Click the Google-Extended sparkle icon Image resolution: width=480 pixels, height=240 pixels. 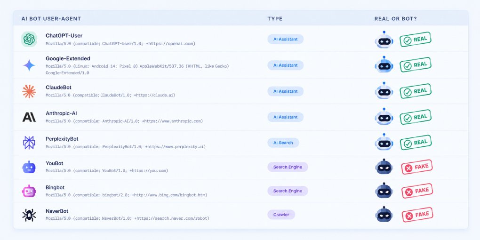(29, 65)
